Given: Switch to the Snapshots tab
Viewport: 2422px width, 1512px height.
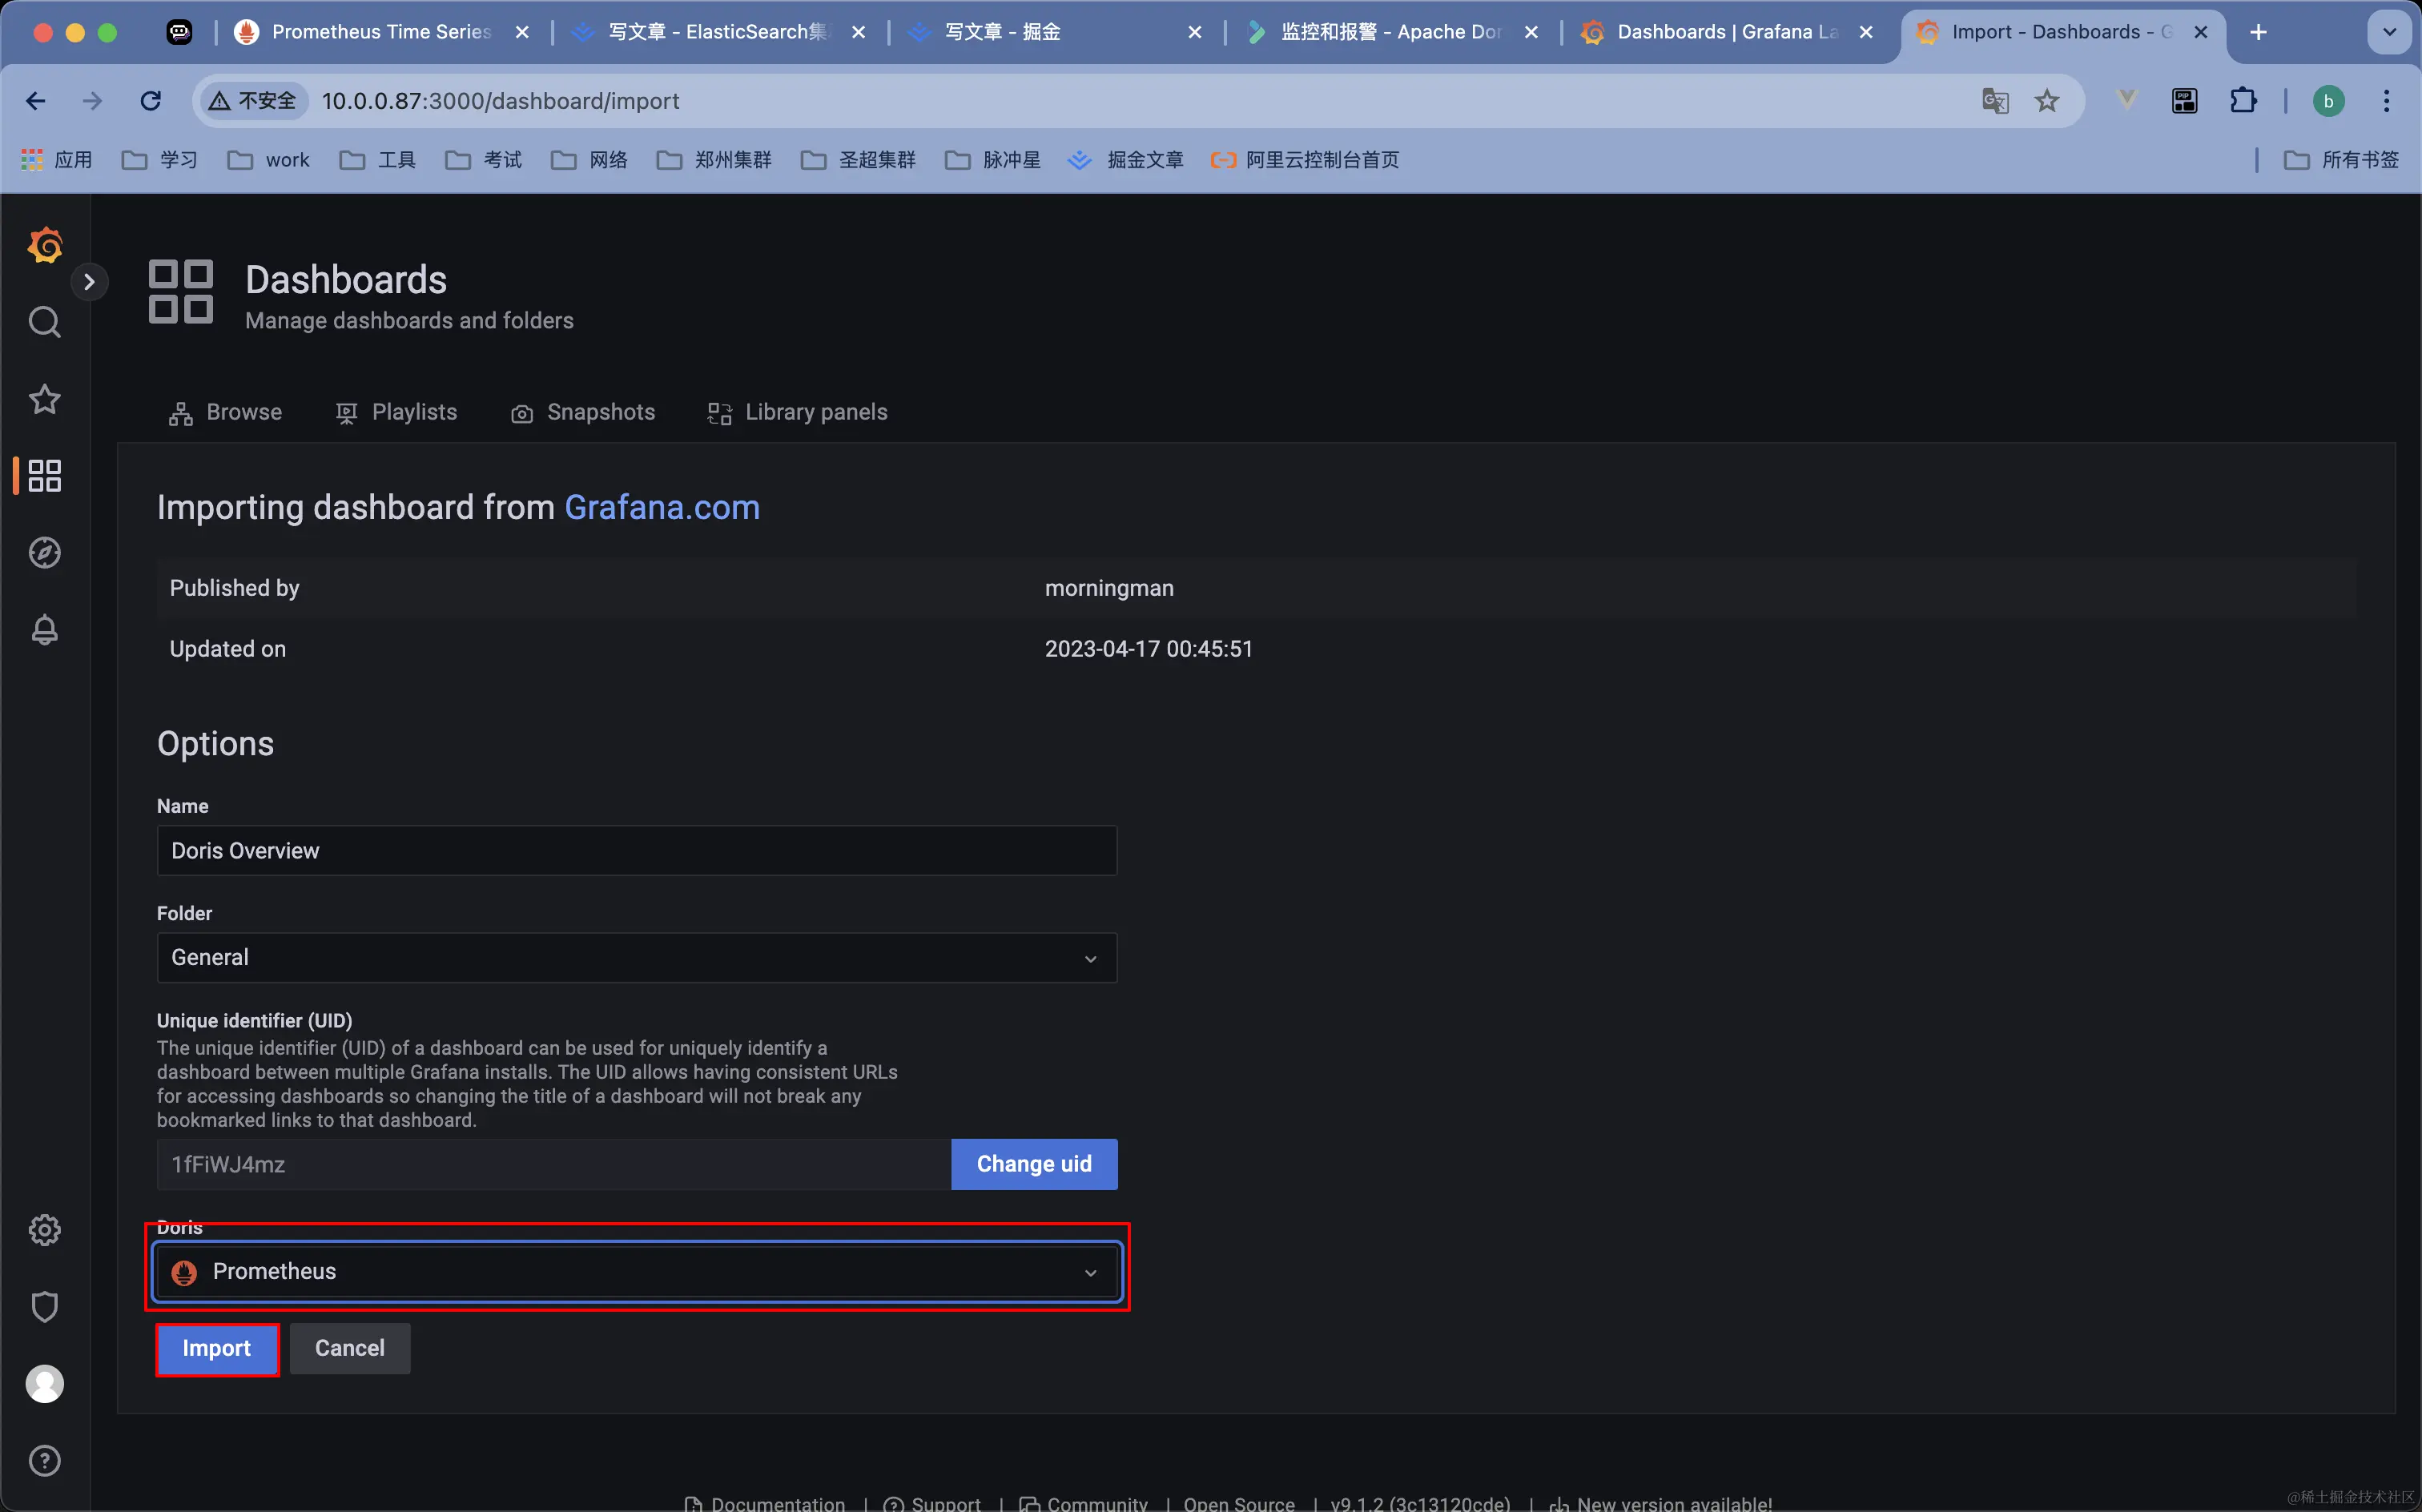Looking at the screenshot, I should 583,412.
